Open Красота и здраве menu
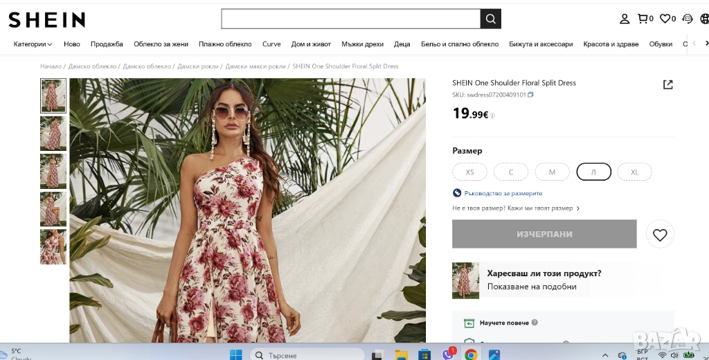The width and height of the screenshot is (709, 360). pos(611,44)
